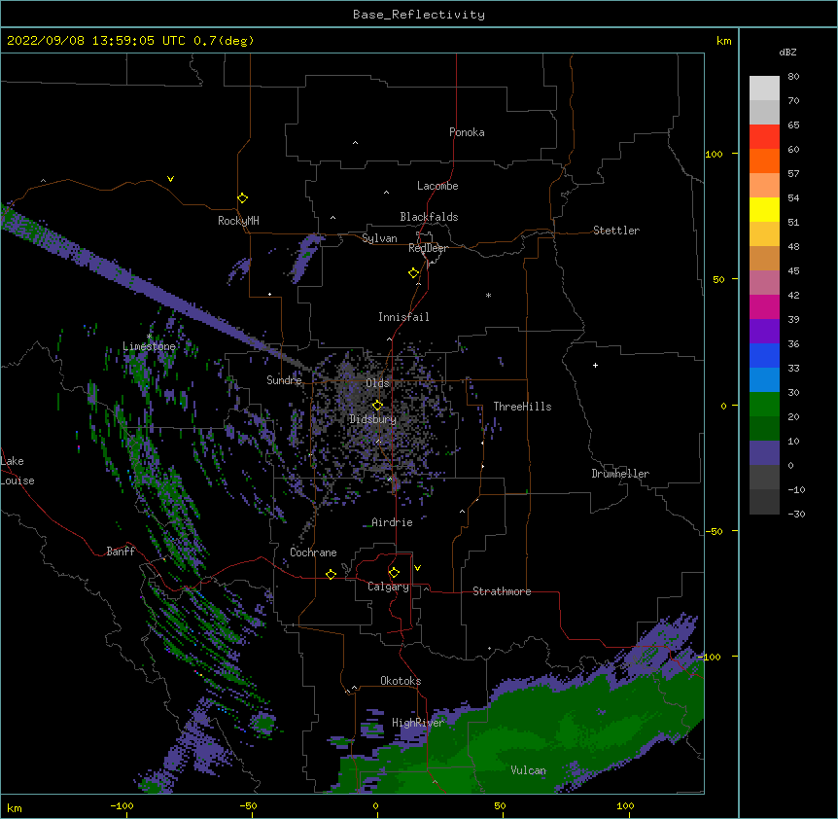Click the yellow 100 vertical axis tick label
838x819 pixels.
(x=714, y=154)
